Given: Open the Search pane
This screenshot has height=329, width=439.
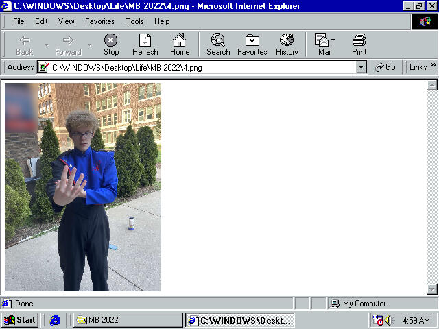Looking at the screenshot, I should (x=218, y=45).
